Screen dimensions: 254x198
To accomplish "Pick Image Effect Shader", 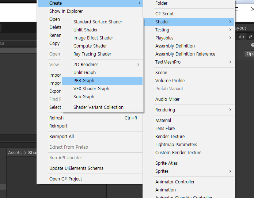I will [102, 38].
